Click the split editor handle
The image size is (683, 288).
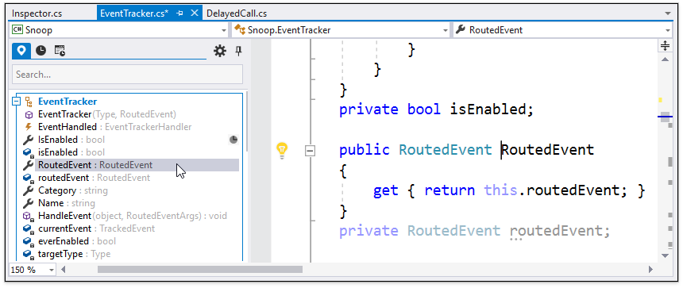(x=665, y=46)
